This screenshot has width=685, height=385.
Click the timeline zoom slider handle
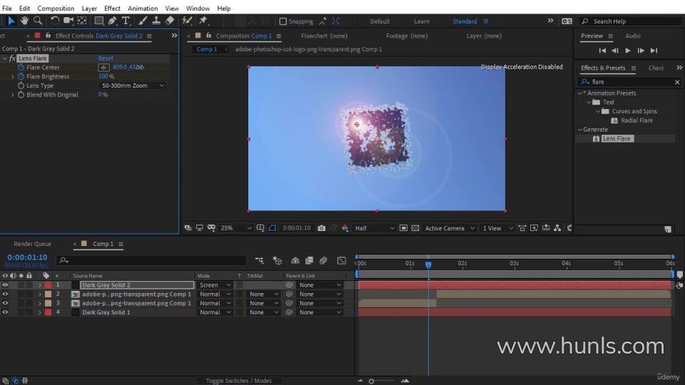[371, 381]
